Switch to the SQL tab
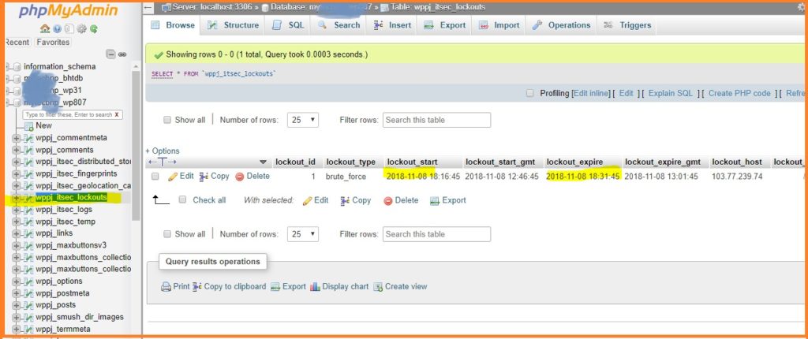Screen dimensions: 808x339 coord(289,24)
